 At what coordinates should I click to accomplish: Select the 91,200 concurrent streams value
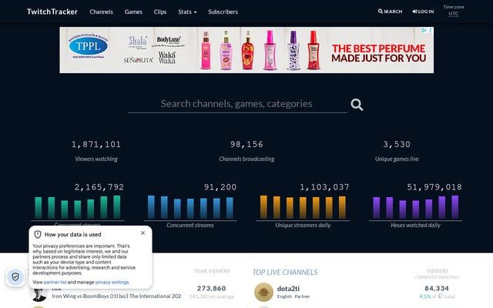pyautogui.click(x=220, y=187)
